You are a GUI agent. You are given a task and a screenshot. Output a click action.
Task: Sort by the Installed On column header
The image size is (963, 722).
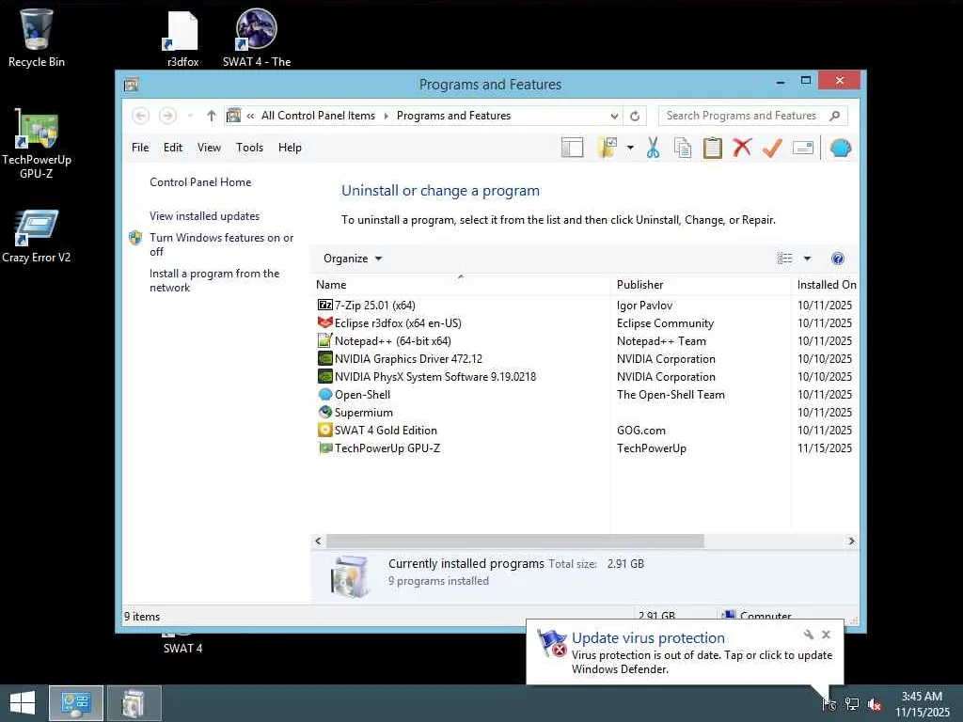coord(826,285)
